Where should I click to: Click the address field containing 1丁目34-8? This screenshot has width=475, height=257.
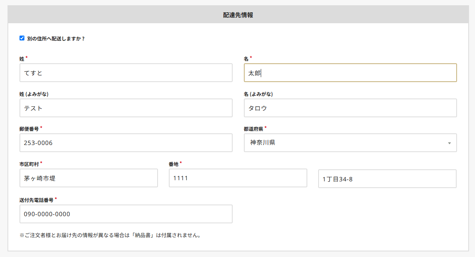tap(387, 179)
